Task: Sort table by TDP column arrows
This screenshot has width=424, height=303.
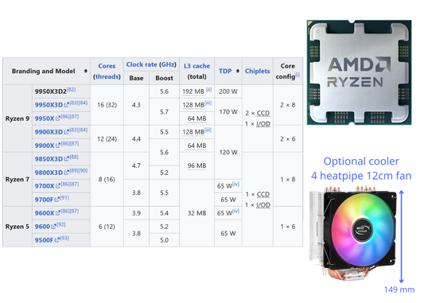Action: click(238, 71)
